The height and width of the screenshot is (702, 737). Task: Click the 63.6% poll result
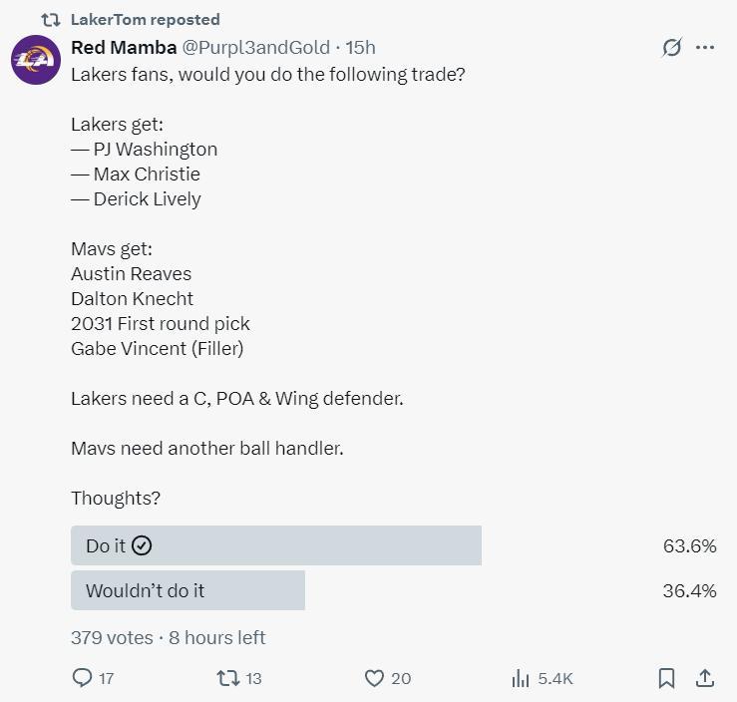689,545
